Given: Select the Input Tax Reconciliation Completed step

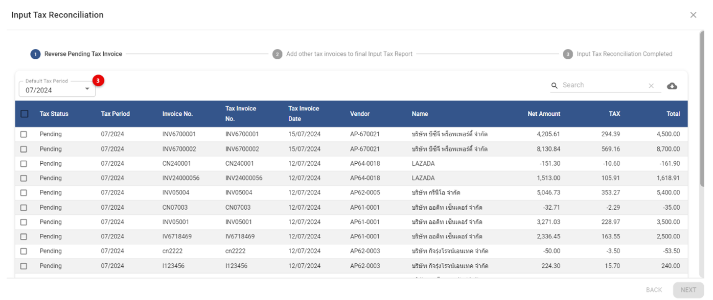Looking at the screenshot, I should (x=624, y=54).
